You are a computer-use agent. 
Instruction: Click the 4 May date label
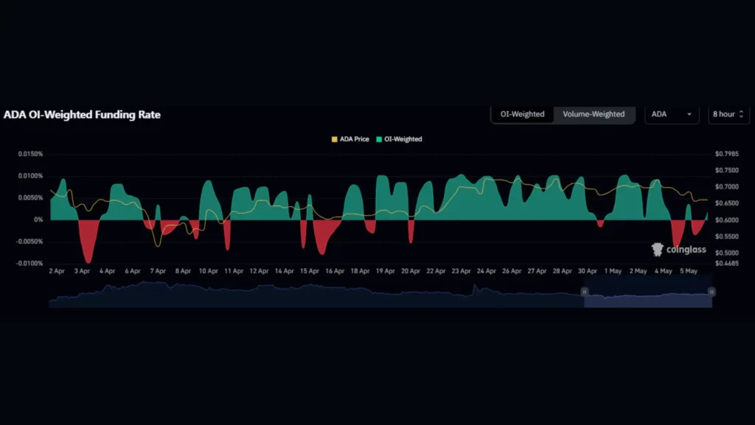pos(664,271)
